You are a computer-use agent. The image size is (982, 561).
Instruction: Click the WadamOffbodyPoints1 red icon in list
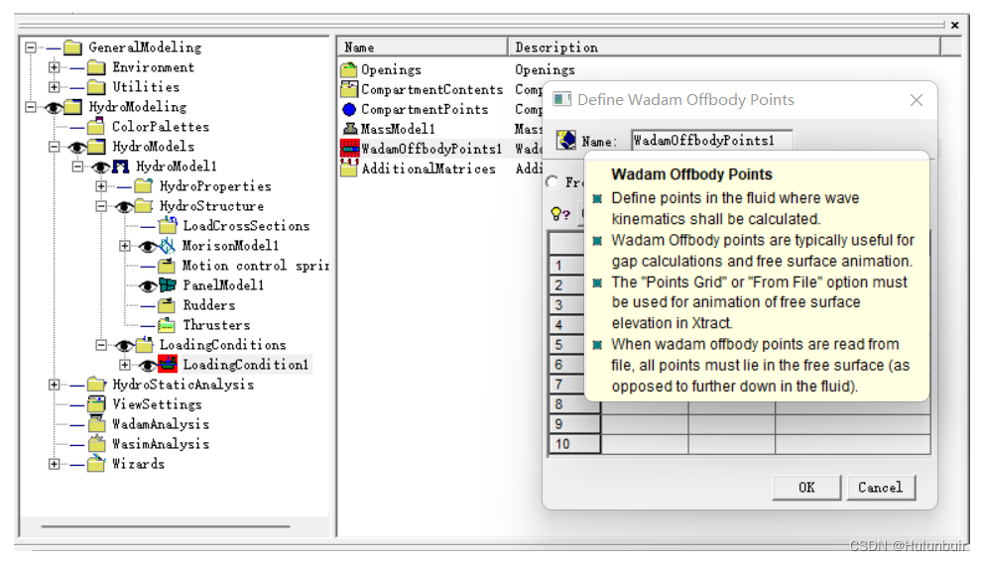pos(349,149)
